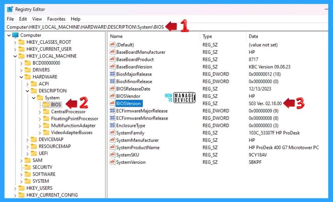Select the SAM key
The image size is (333, 202).
pyautogui.click(x=37, y=160)
